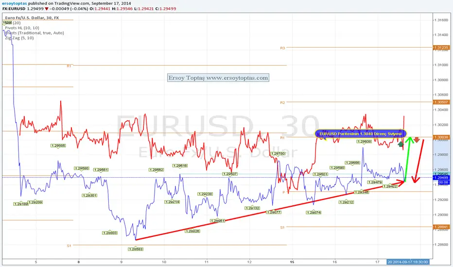Click the P pivot level label

(x=284, y=192)
